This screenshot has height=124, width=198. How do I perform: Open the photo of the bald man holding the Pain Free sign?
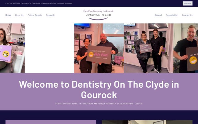[x=99, y=48]
